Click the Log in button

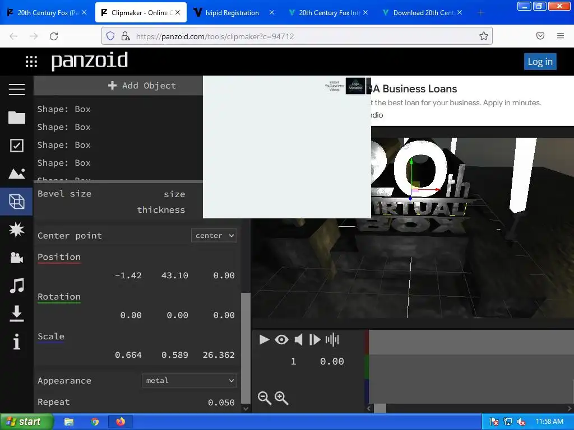[x=540, y=62]
